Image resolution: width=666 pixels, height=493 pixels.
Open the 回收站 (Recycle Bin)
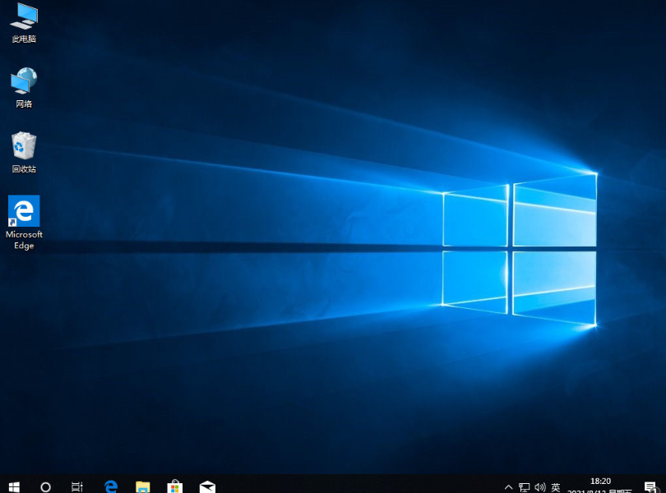24,148
